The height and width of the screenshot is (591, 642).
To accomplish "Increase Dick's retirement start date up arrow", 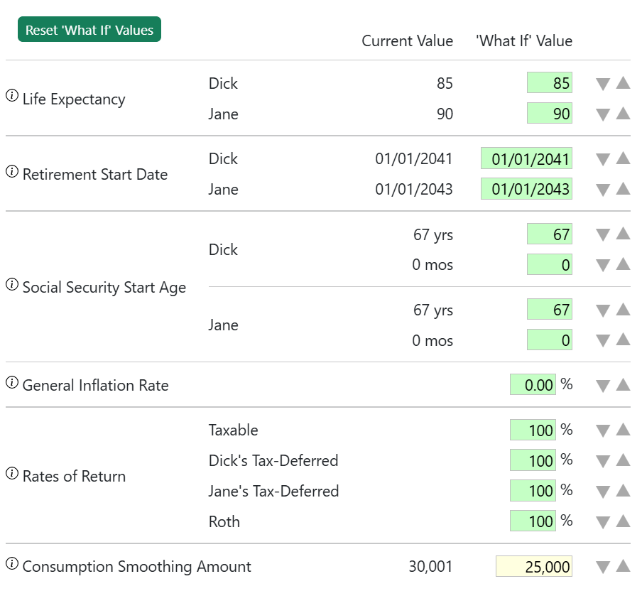I will tap(623, 158).
